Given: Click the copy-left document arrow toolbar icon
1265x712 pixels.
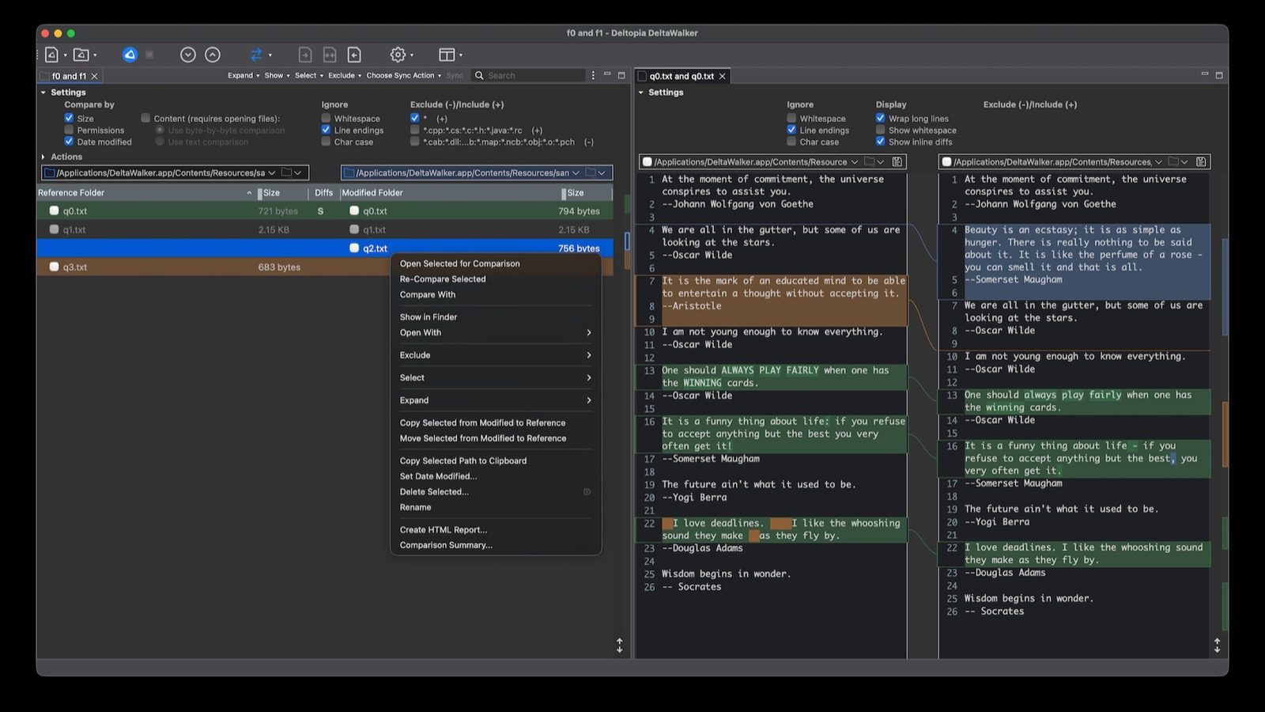Looking at the screenshot, I should 354,55.
